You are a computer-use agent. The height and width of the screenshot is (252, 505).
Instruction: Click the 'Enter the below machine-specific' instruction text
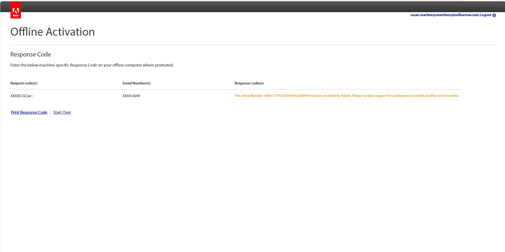92,65
